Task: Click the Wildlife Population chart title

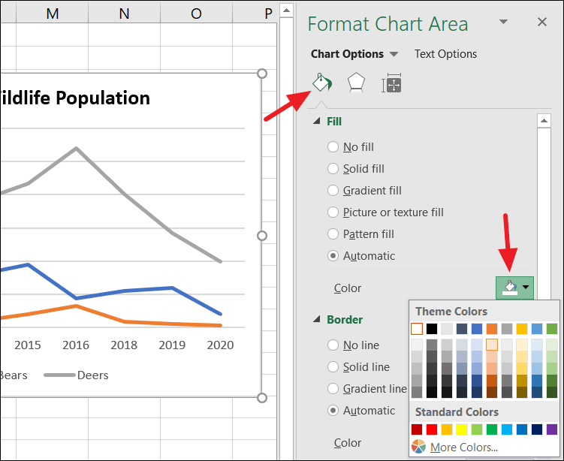Action: (x=74, y=98)
